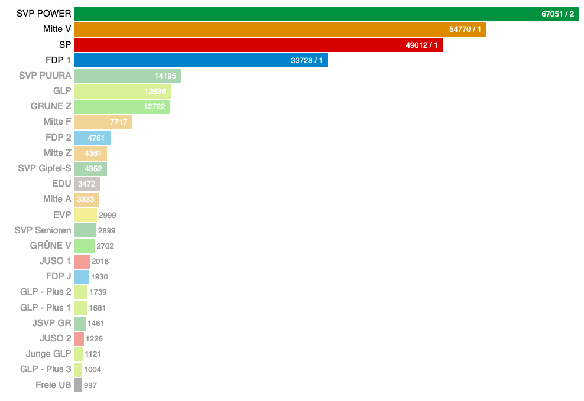Select the "Mitte V" axis label
Image resolution: width=584 pixels, height=401 pixels.
pyautogui.click(x=57, y=29)
